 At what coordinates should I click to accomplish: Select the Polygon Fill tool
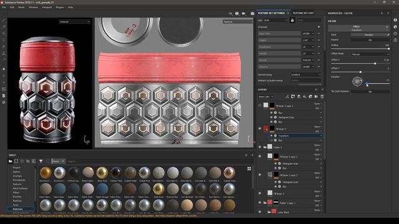4,40
